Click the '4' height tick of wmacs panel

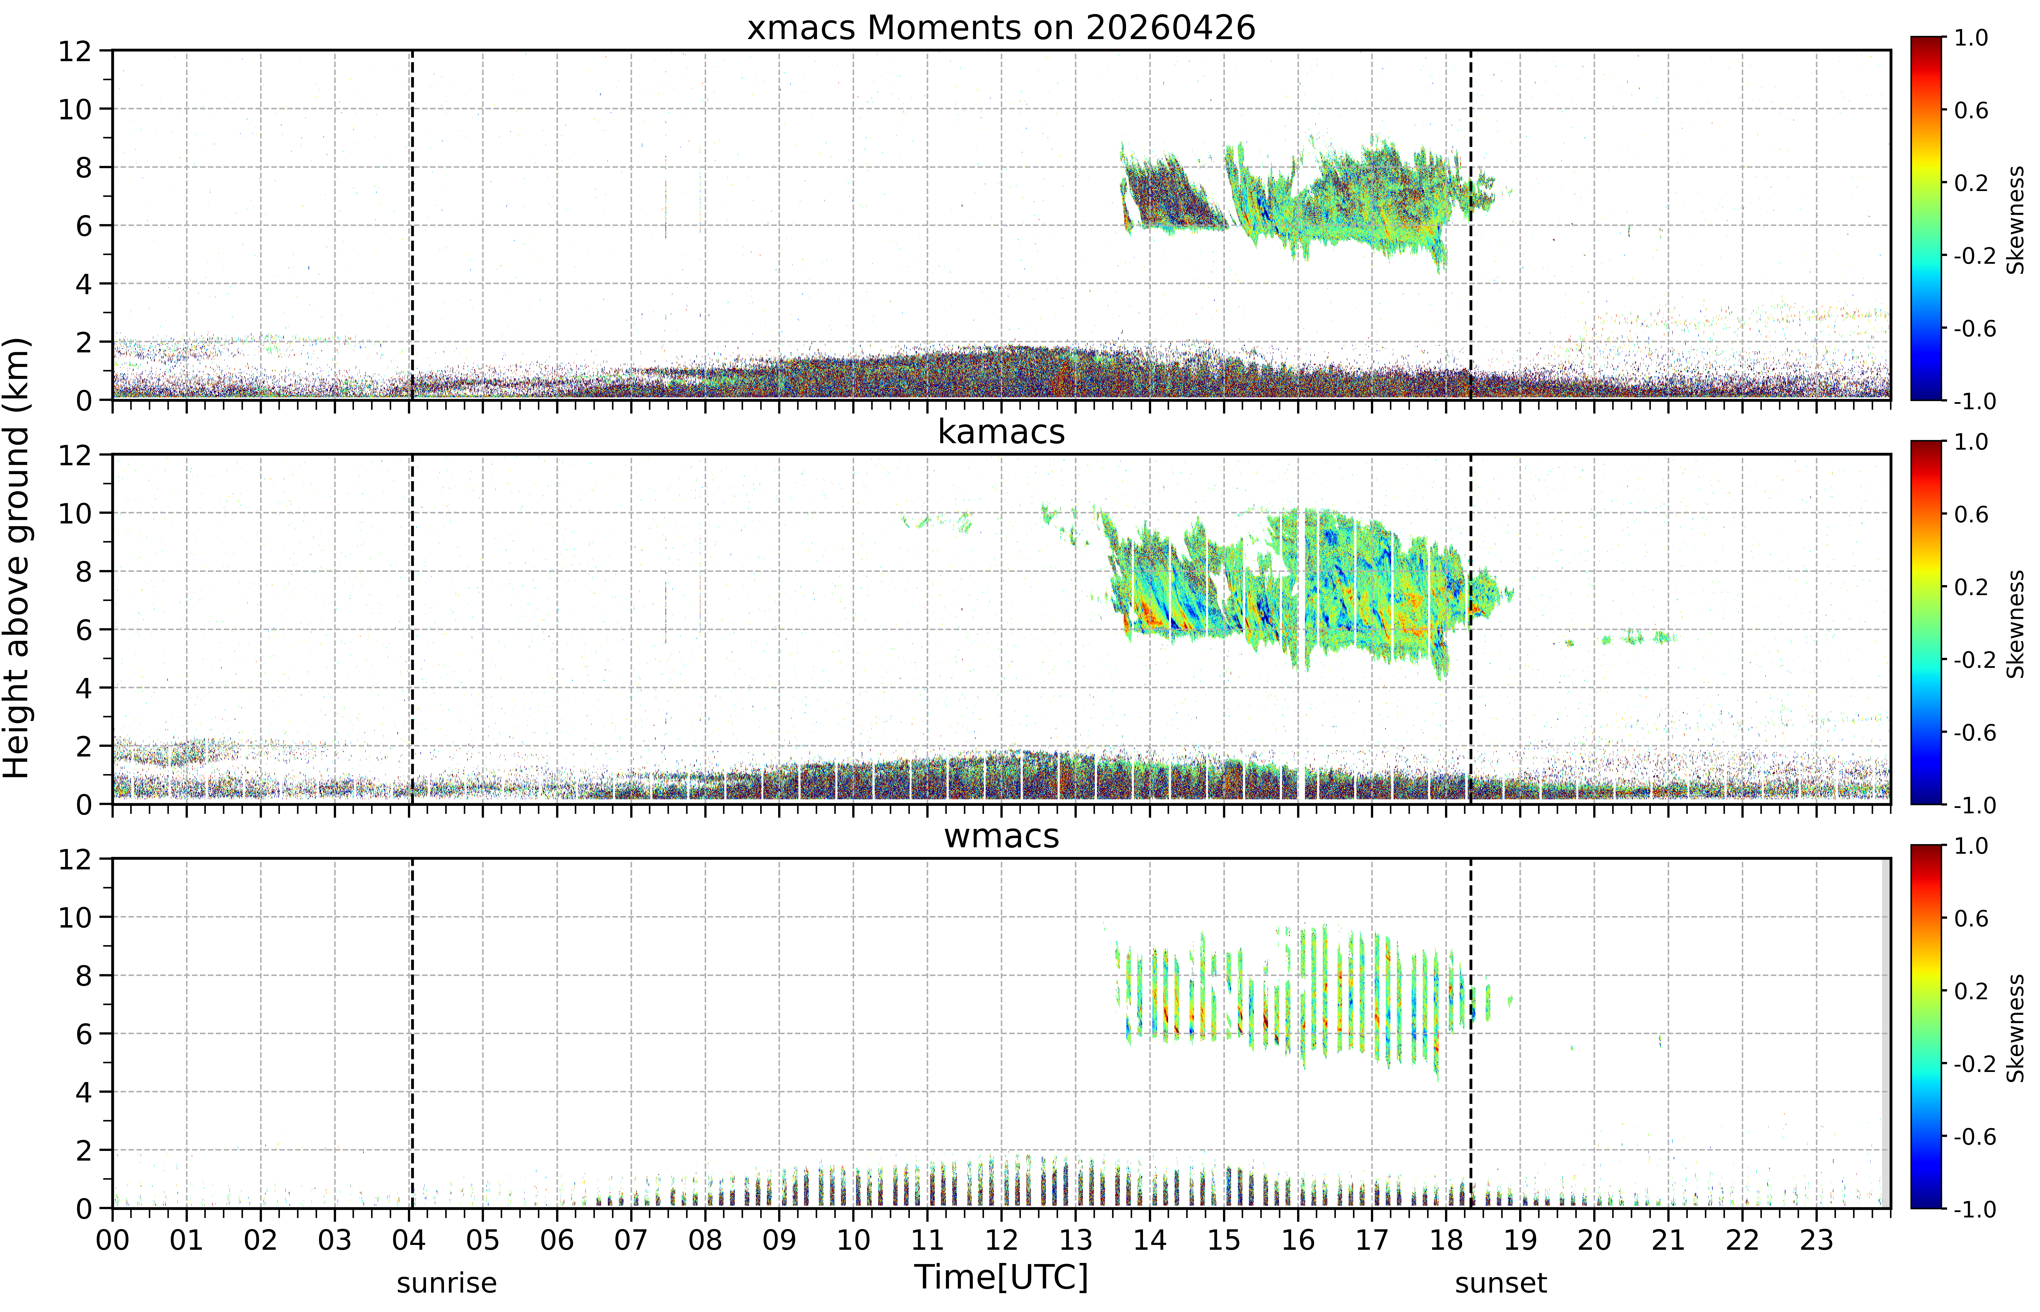click(x=84, y=1092)
